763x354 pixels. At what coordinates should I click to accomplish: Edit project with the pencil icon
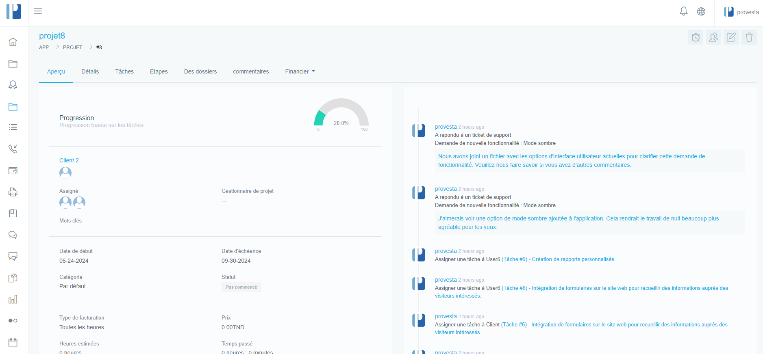pyautogui.click(x=731, y=37)
